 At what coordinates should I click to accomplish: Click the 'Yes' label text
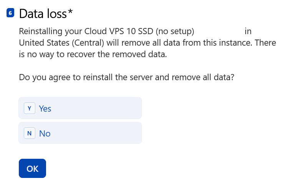click(x=45, y=109)
